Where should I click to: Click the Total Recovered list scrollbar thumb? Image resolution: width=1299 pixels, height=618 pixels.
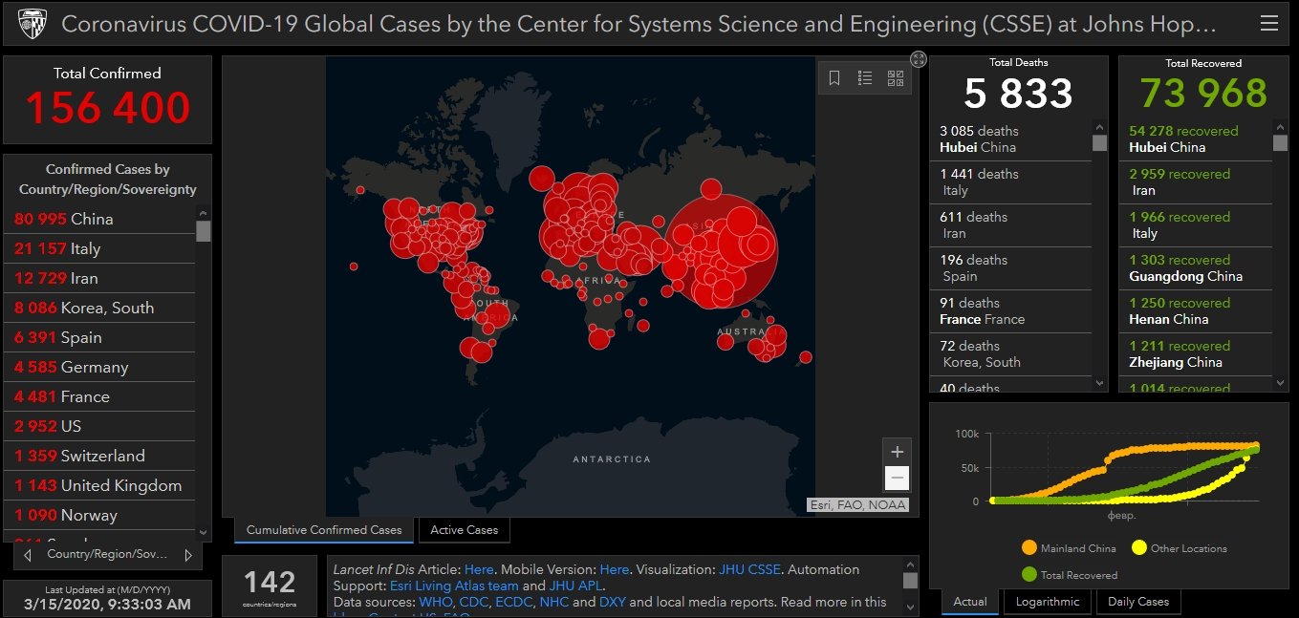[1281, 142]
